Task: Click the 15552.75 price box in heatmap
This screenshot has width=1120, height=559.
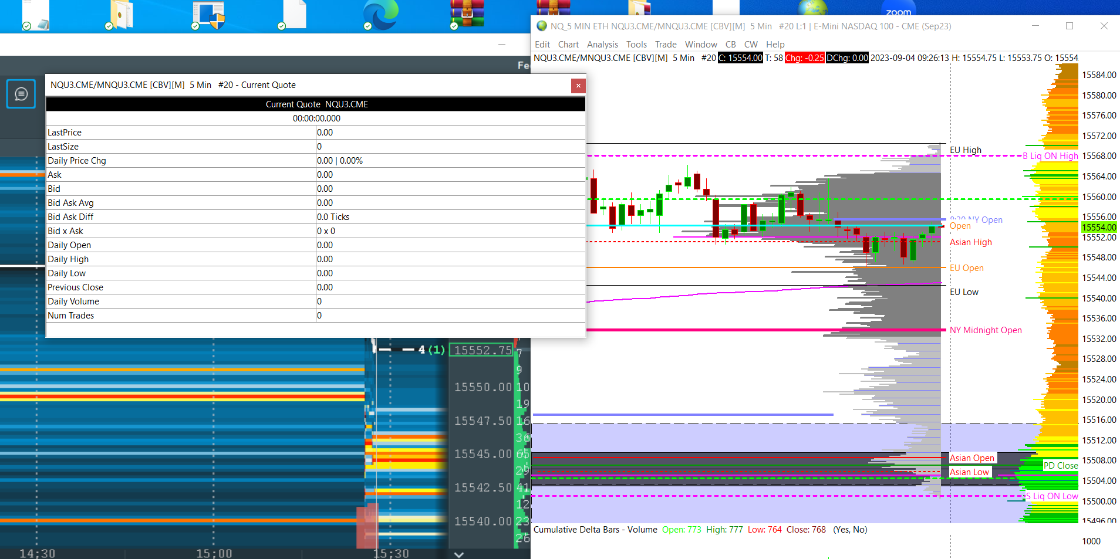Action: (x=482, y=350)
